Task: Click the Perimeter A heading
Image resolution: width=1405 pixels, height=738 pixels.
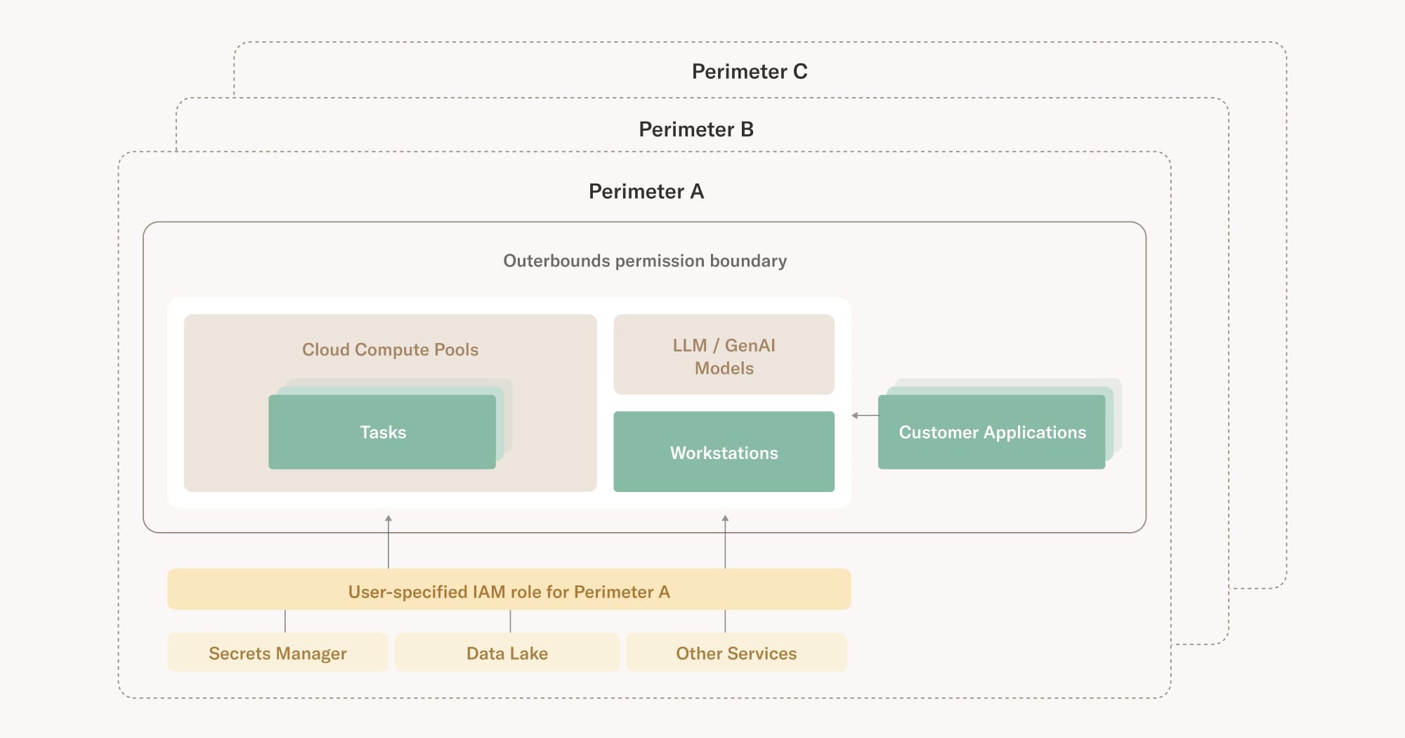Action: tap(646, 191)
